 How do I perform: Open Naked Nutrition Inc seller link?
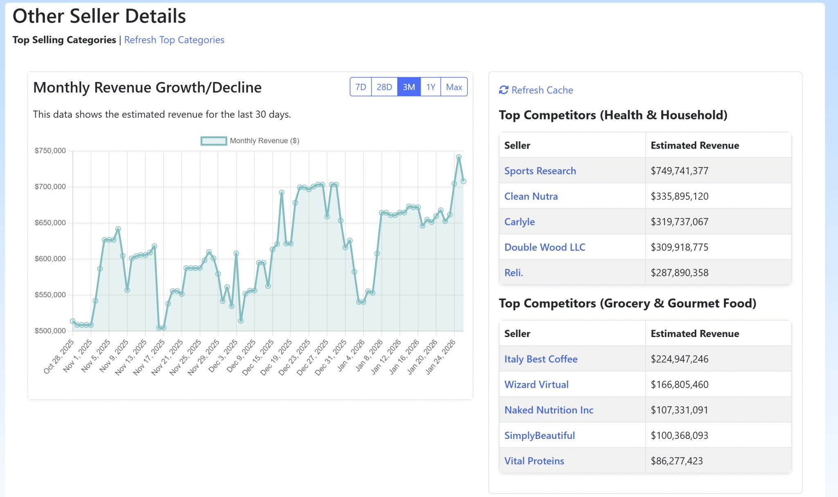[x=549, y=410]
